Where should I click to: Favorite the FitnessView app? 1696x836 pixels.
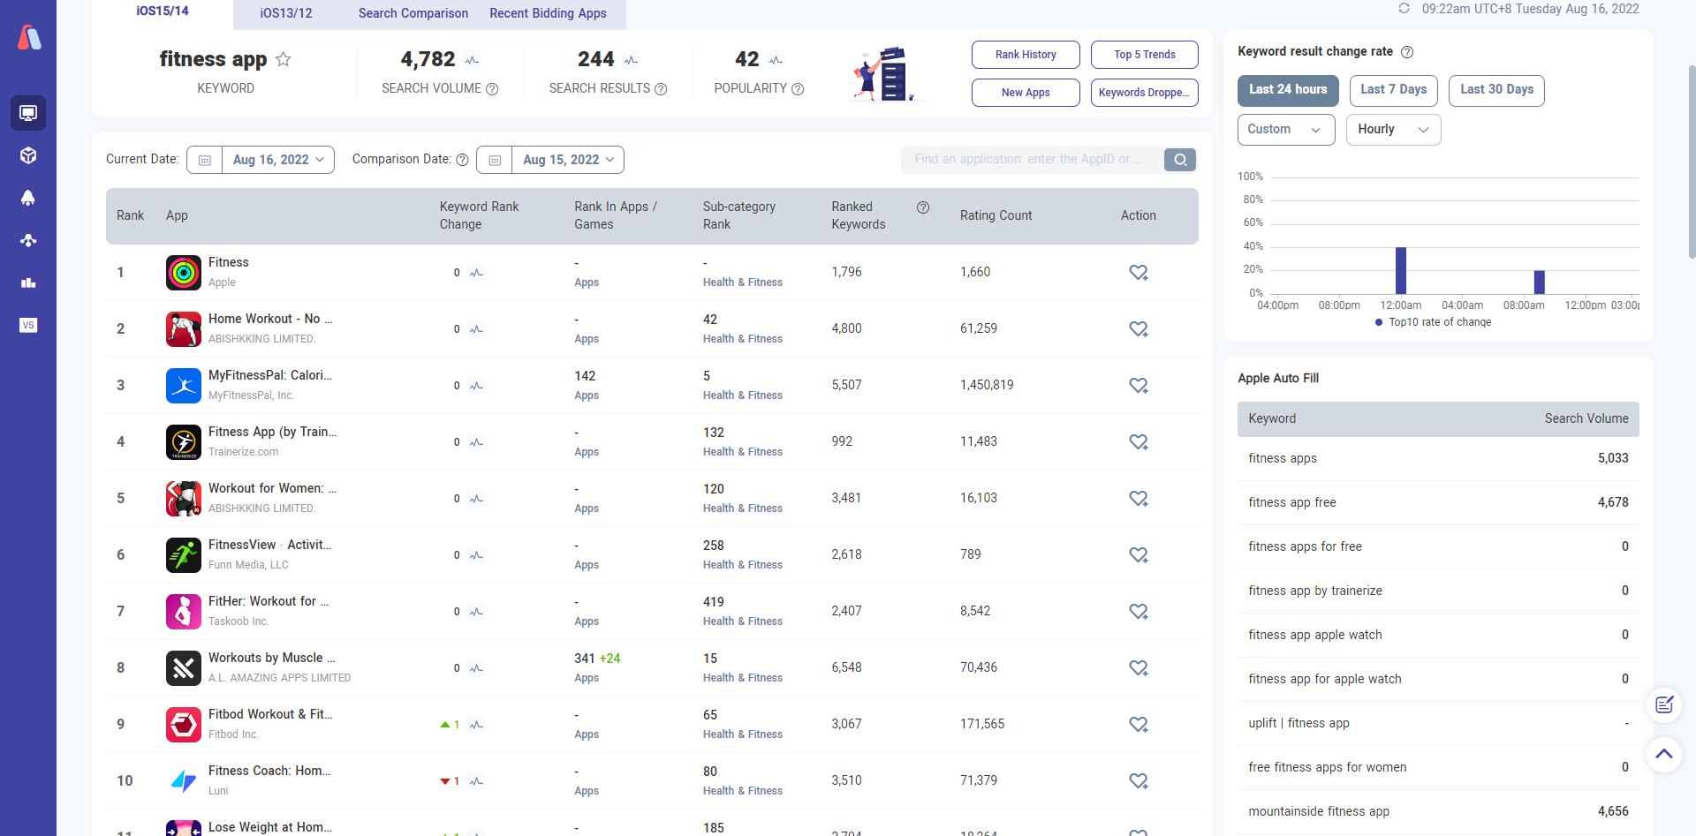1139,555
